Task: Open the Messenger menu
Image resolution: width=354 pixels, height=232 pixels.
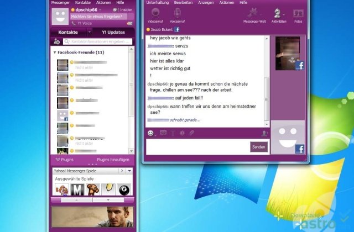Action: (x=60, y=2)
